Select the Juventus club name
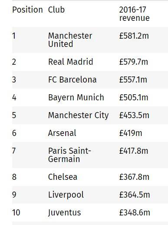The height and width of the screenshot is (225, 168). click(64, 213)
